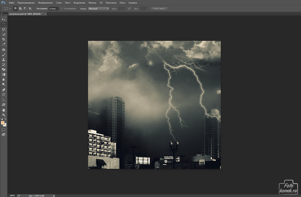Viewport: 301px width, 197px height.
Task: Expand the status bar document info arrow
Action: (54, 195)
